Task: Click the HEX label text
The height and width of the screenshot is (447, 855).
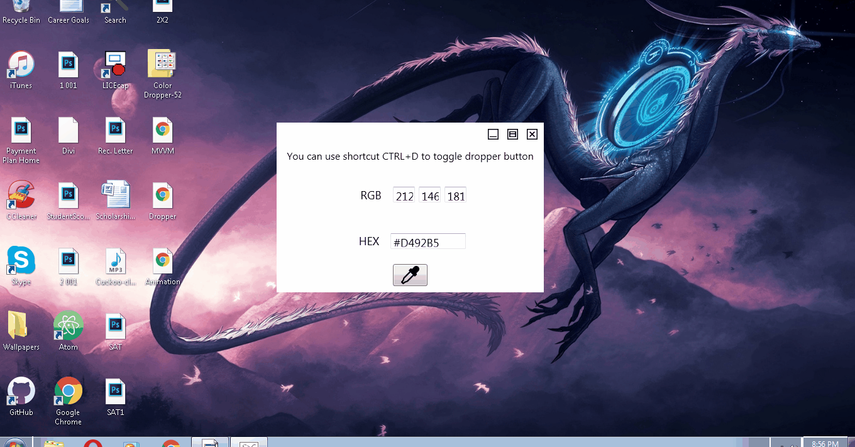Action: click(369, 241)
